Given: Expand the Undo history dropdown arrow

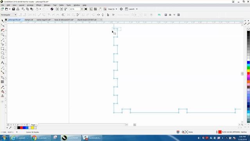Looking at the screenshot, I should point(40,9).
